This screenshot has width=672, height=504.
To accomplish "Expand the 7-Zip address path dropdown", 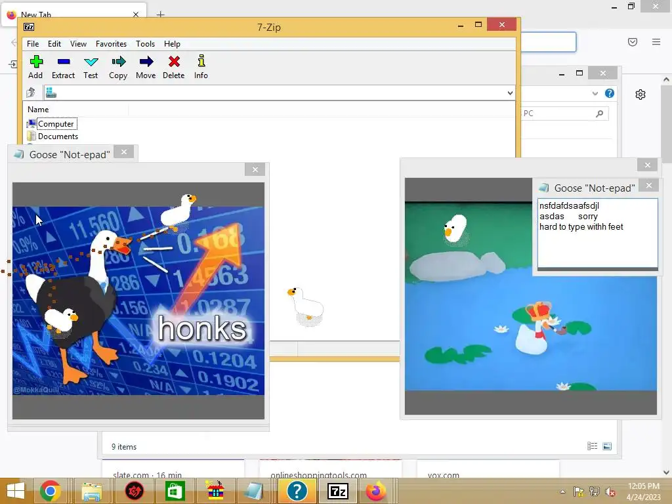I will click(510, 93).
